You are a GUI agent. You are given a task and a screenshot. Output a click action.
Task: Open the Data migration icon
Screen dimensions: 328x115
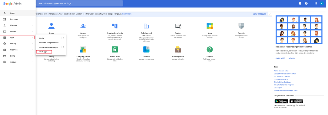pos(178,50)
